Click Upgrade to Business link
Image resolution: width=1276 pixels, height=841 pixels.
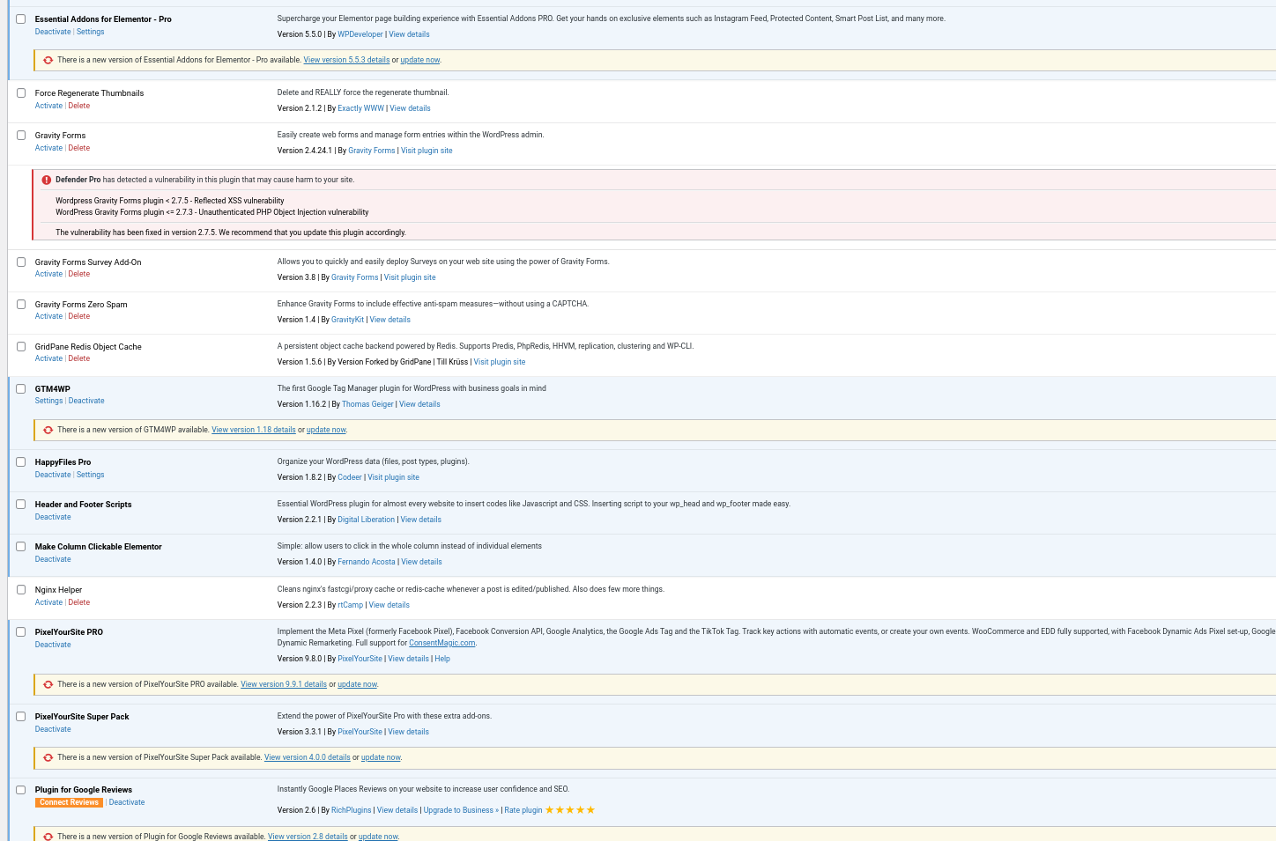[x=458, y=810]
